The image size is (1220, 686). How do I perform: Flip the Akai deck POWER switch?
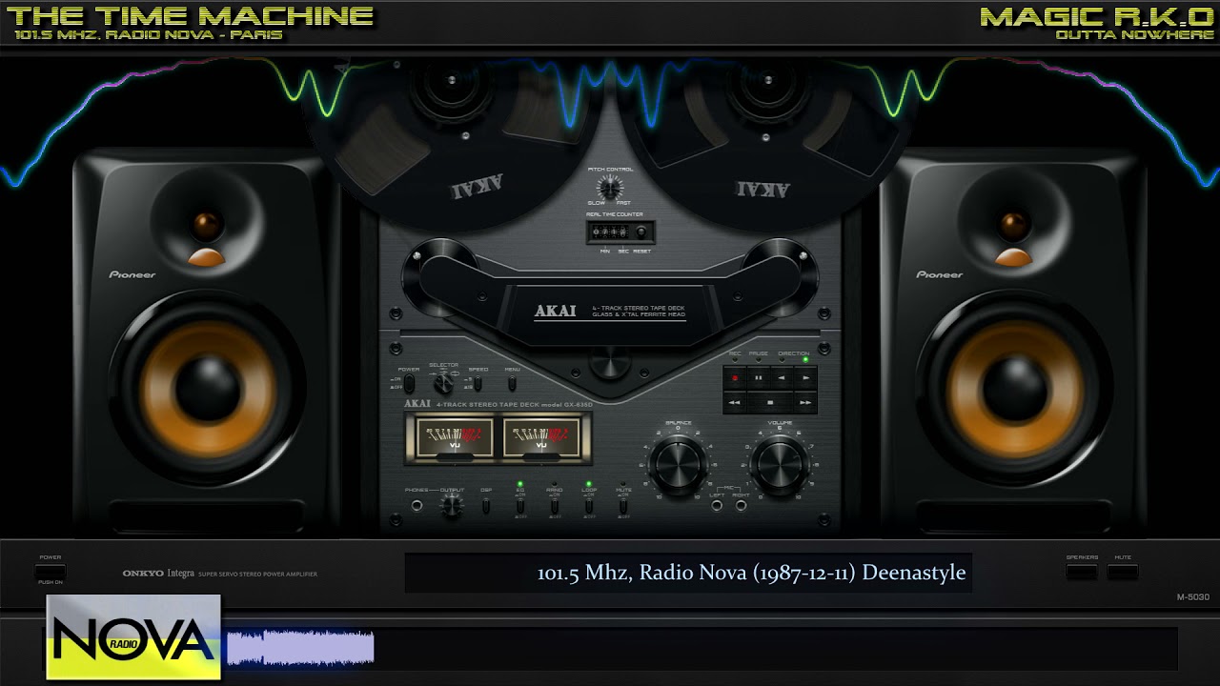pyautogui.click(x=409, y=384)
